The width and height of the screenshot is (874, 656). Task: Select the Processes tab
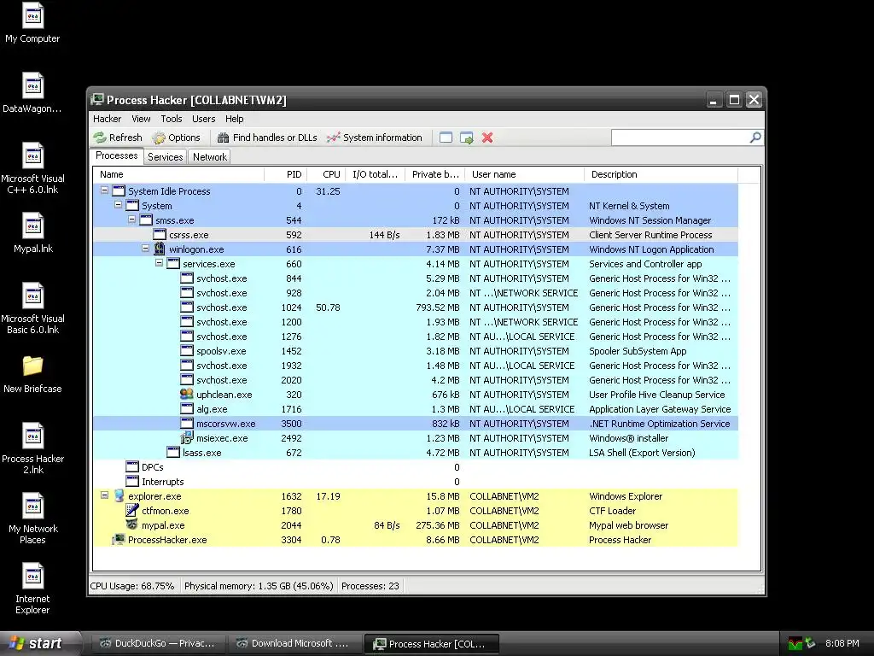(x=116, y=155)
